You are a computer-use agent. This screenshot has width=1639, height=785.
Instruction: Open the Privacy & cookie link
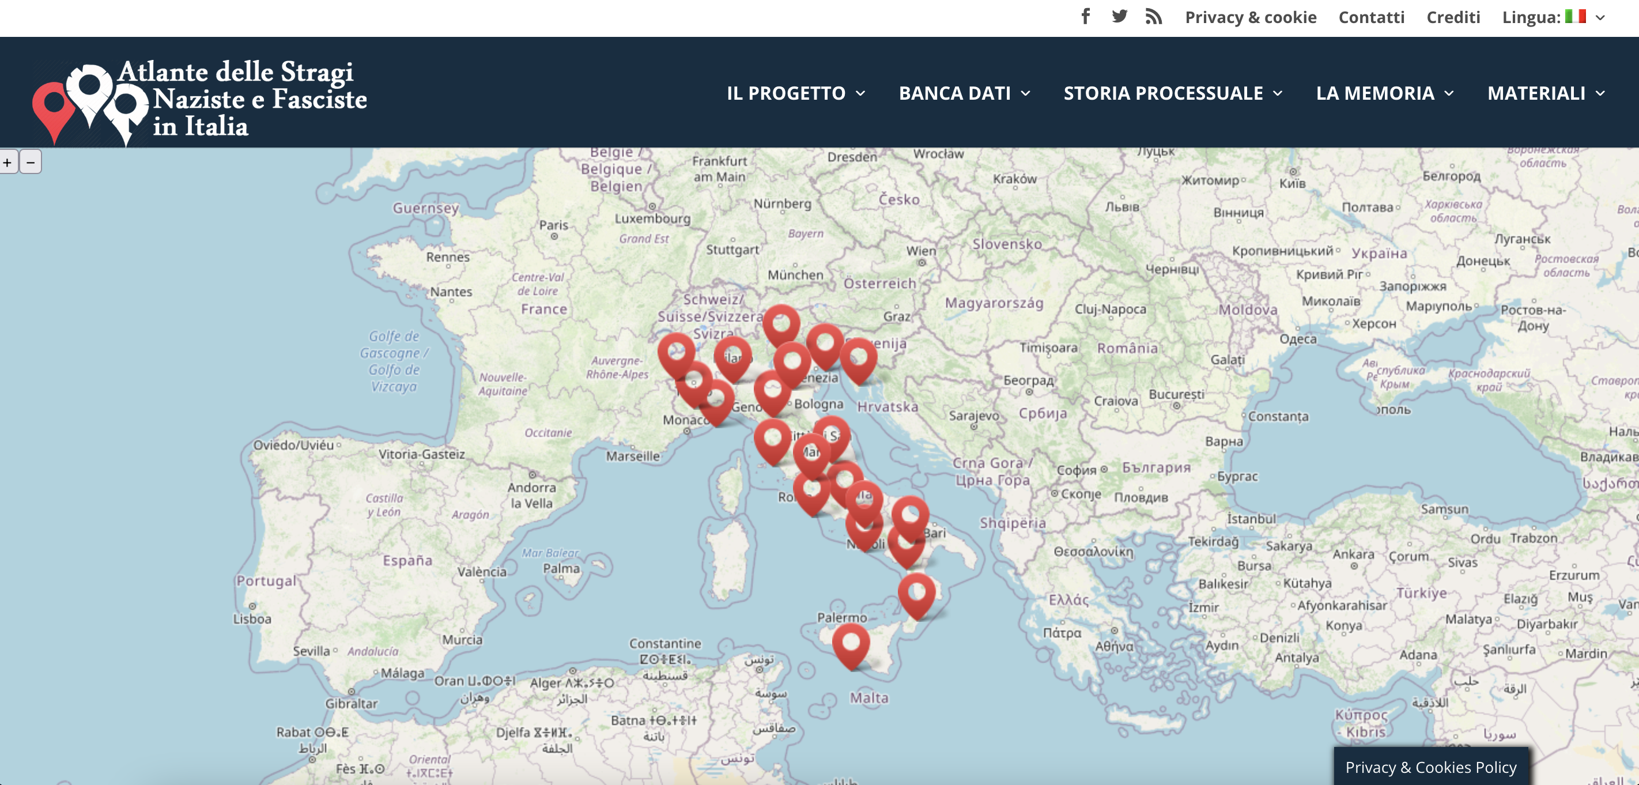tap(1251, 17)
